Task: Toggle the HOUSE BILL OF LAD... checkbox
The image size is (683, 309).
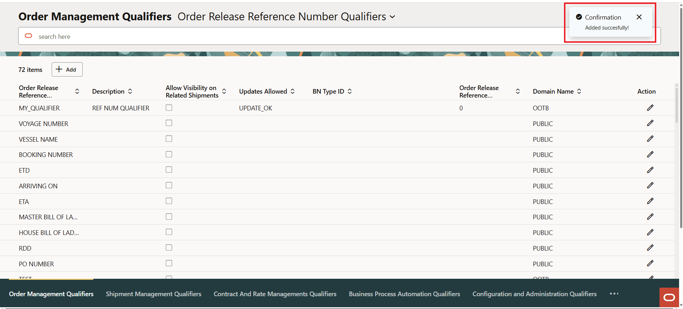Action: click(x=169, y=232)
